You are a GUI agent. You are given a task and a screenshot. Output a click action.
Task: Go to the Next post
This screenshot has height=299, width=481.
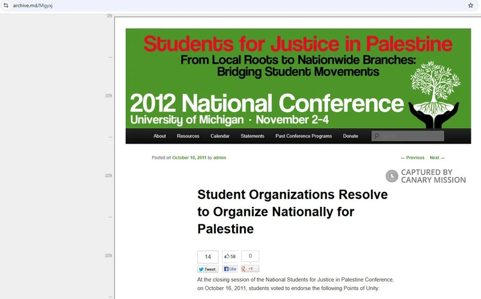tap(437, 158)
